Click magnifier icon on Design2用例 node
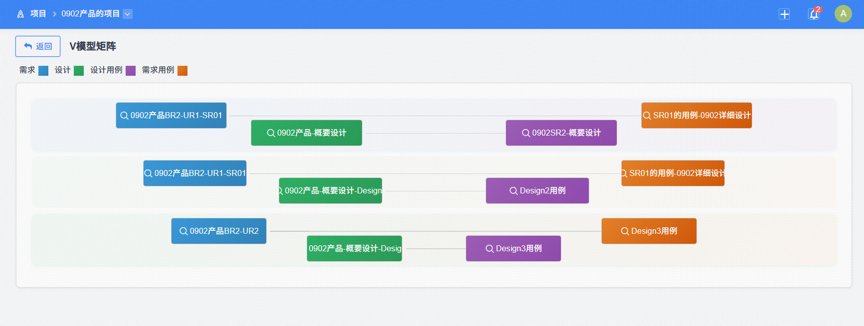The image size is (864, 326). [514, 191]
